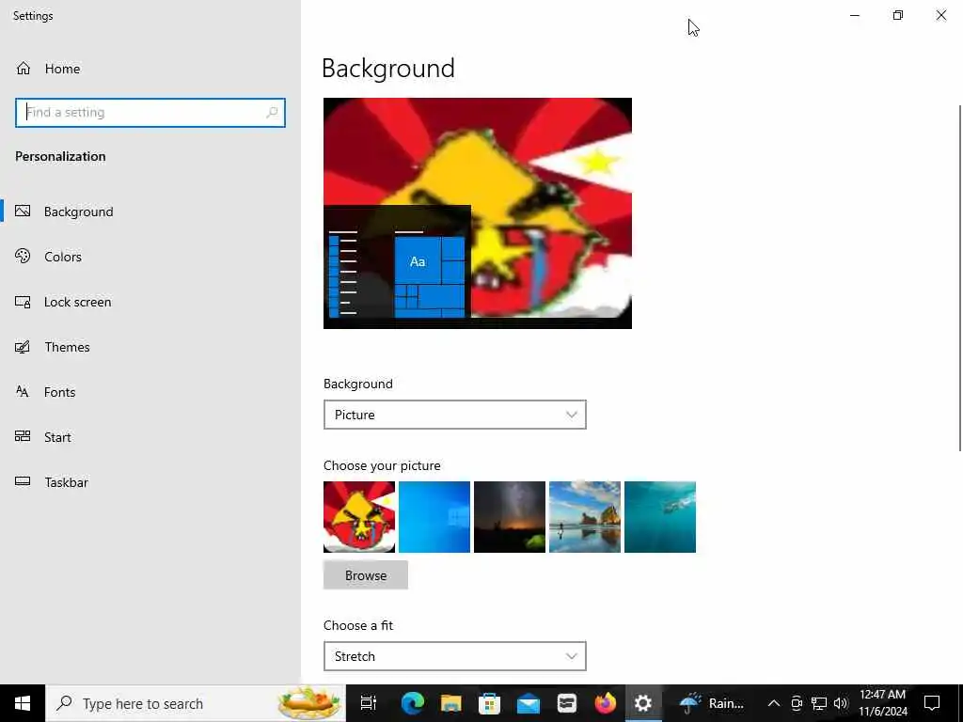Click the desktop background preview image
Viewport: 963px width, 722px height.
(x=477, y=213)
